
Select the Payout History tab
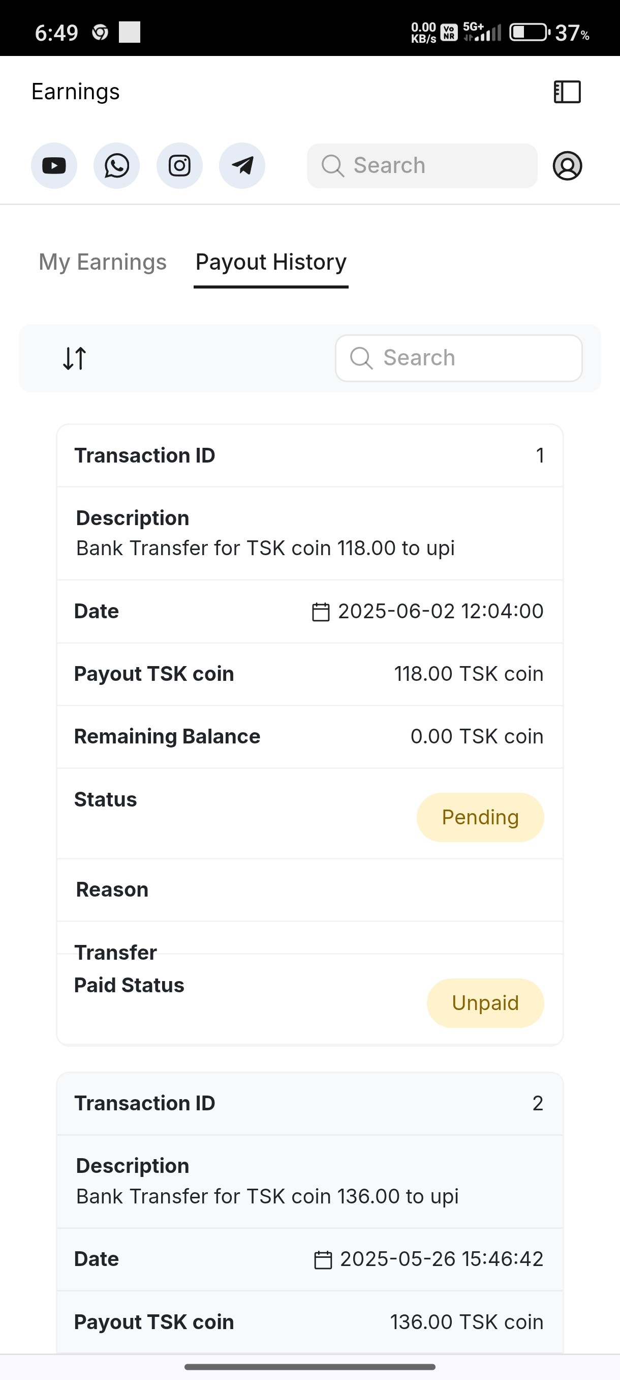click(271, 262)
